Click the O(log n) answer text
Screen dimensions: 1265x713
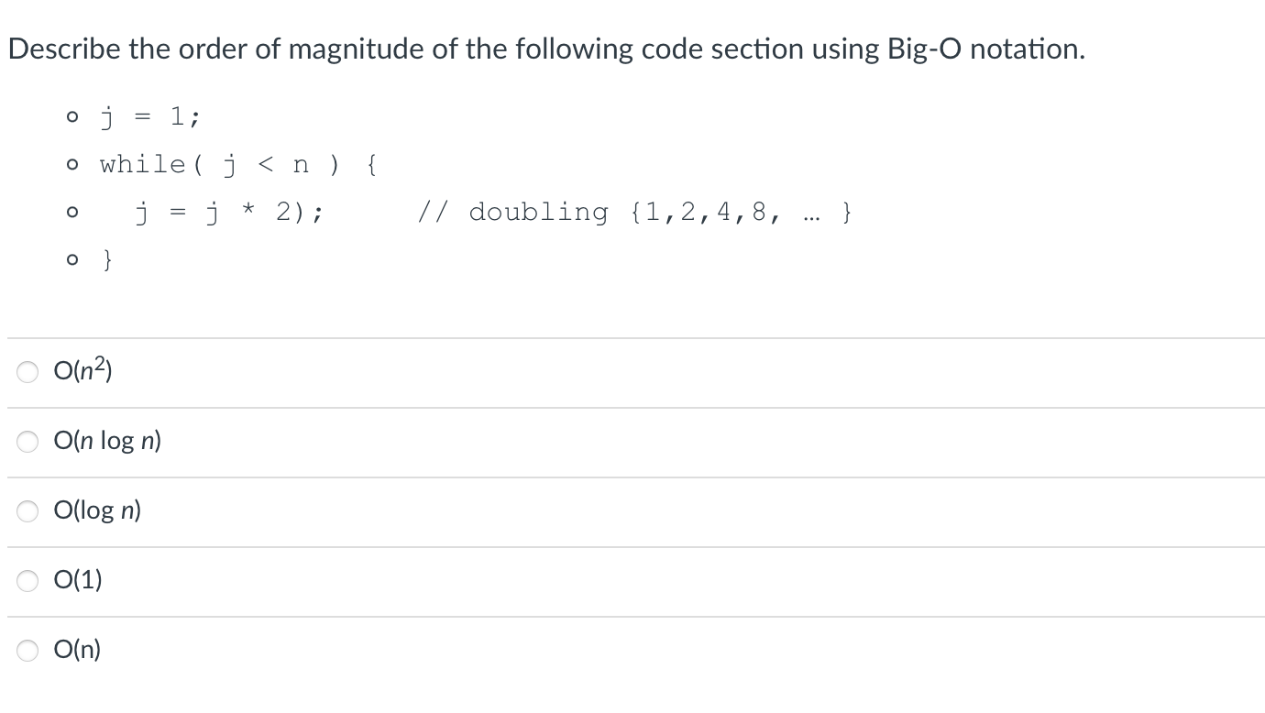tap(96, 510)
